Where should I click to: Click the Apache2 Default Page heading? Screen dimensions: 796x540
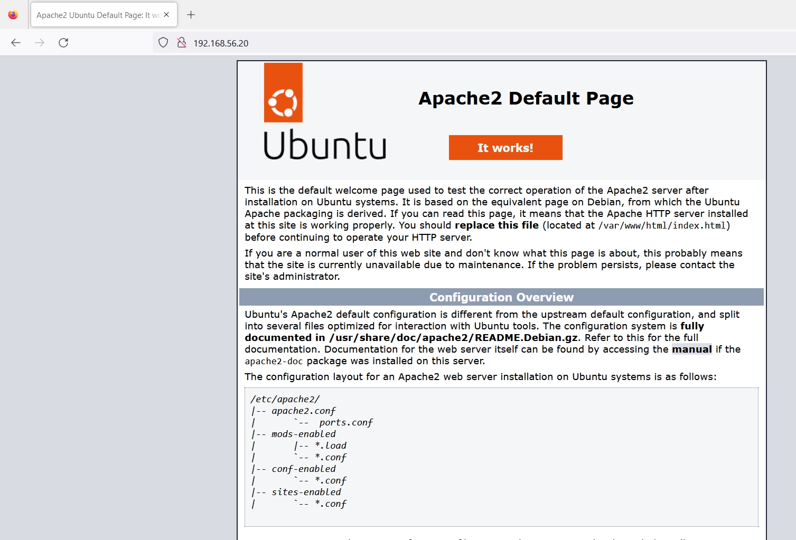(x=526, y=98)
